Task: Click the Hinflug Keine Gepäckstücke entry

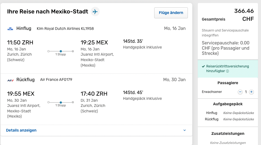Action: click(238, 113)
